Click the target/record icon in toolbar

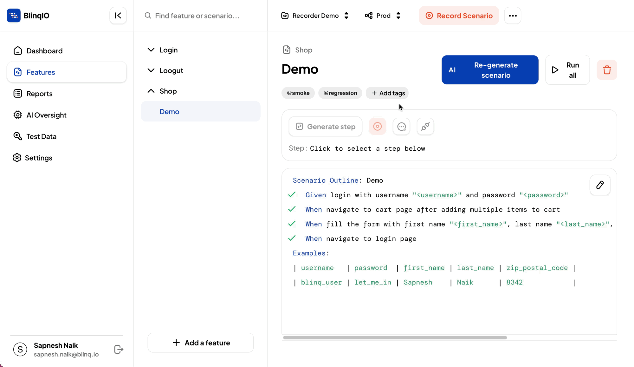(377, 126)
